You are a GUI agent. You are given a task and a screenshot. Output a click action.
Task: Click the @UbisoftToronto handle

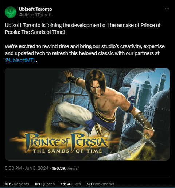[x=36, y=15]
